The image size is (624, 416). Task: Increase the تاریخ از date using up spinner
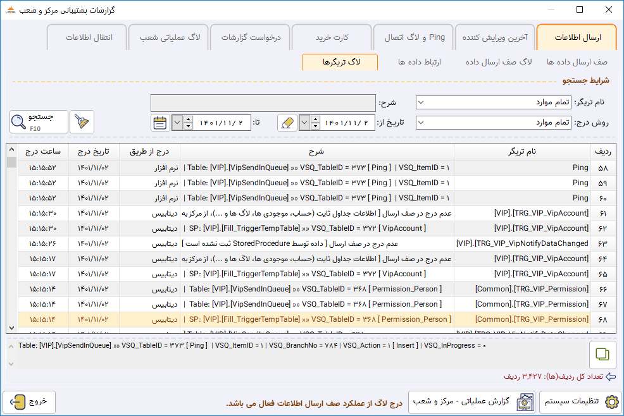tap(315, 119)
